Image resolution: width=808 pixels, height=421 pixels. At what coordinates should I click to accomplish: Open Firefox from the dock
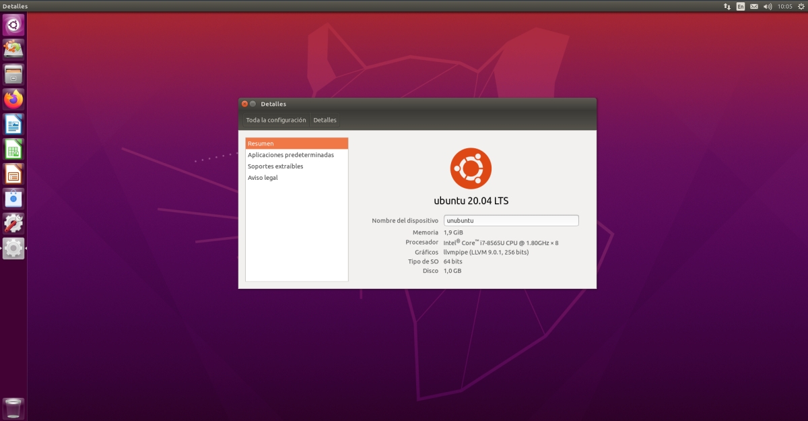point(13,98)
